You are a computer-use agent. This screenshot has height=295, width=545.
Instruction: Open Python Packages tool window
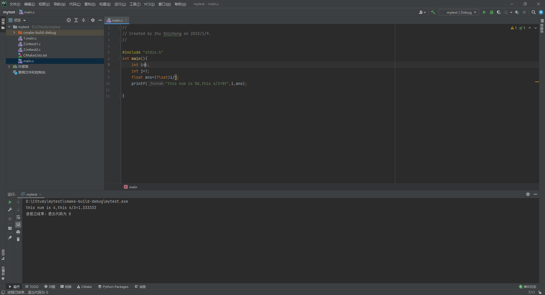[113, 287]
